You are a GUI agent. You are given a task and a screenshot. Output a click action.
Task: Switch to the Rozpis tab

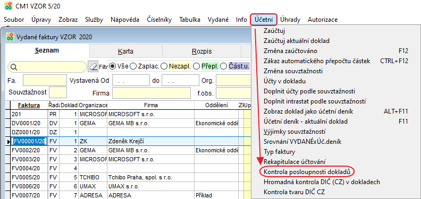coord(201,51)
